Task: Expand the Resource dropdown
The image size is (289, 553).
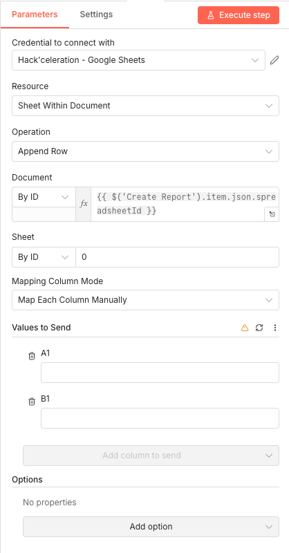Action: pyautogui.click(x=145, y=106)
